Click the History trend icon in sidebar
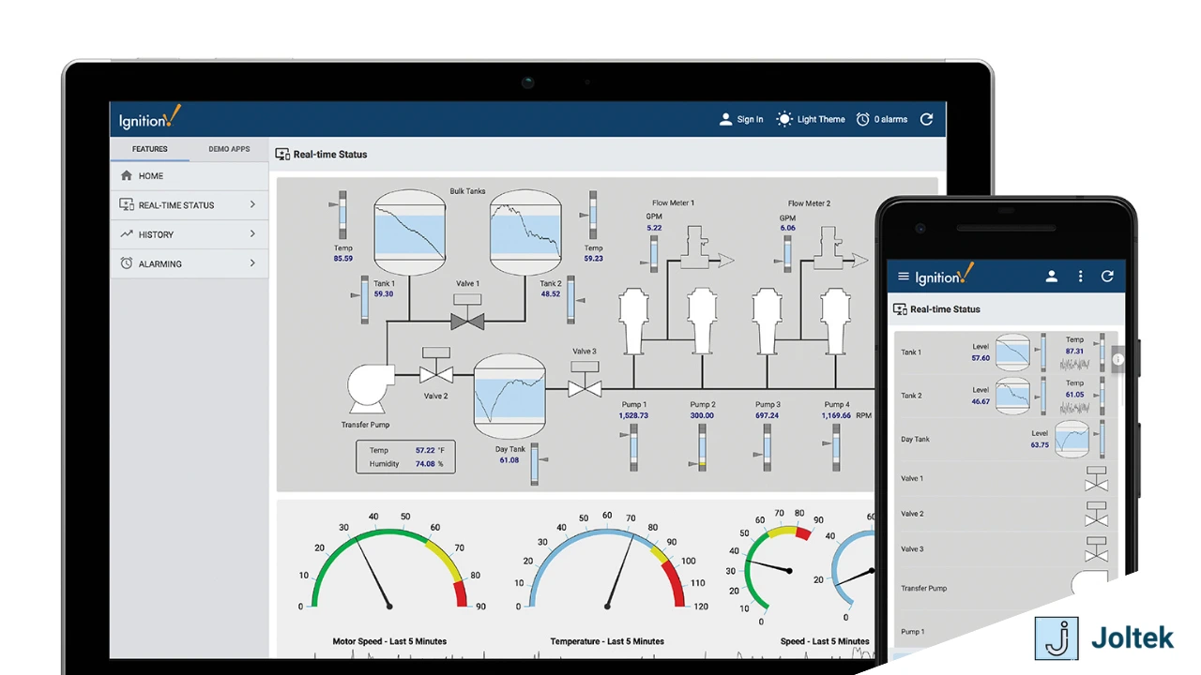The image size is (1201, 675). [x=127, y=234]
